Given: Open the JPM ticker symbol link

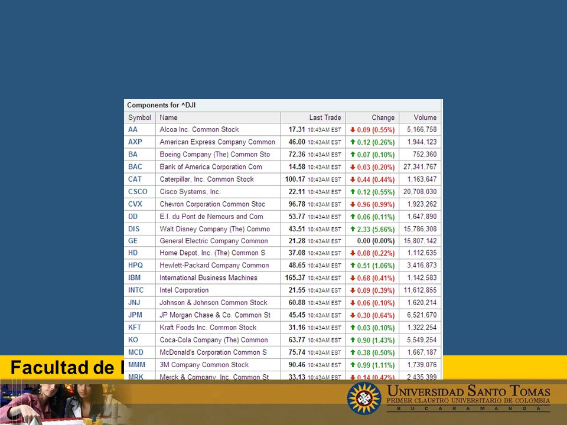Looking at the screenshot, I should (135, 315).
